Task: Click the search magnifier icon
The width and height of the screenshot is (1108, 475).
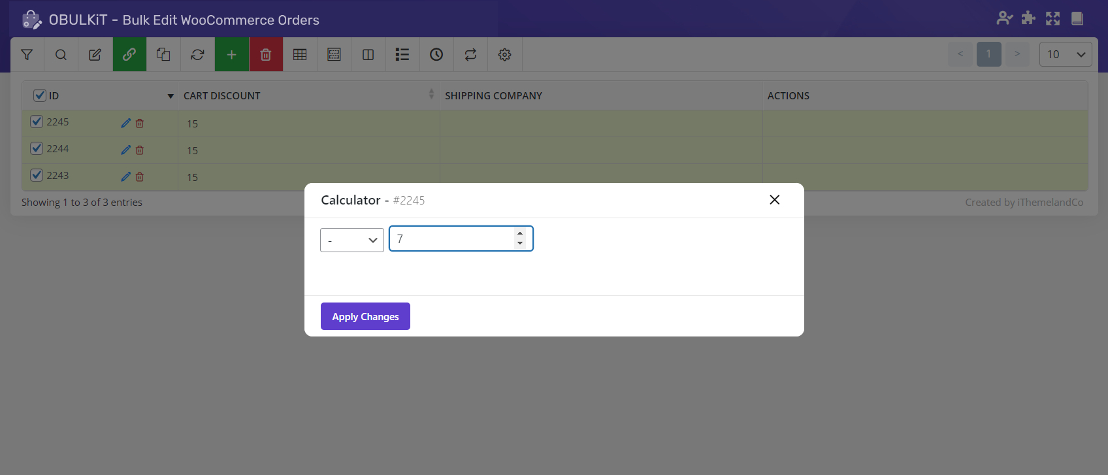Action: 61,55
